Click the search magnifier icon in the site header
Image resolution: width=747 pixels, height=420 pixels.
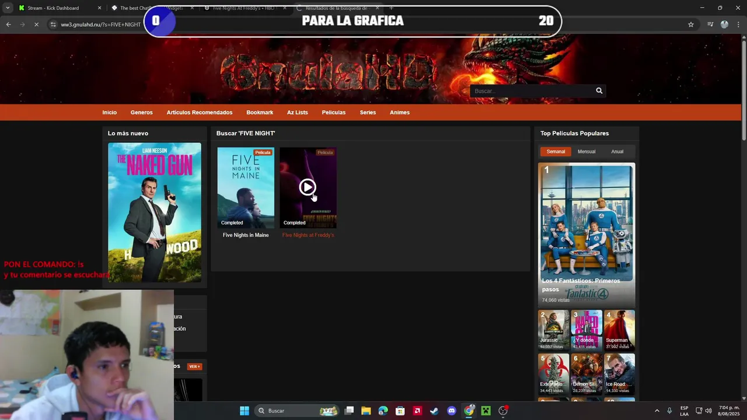(599, 90)
